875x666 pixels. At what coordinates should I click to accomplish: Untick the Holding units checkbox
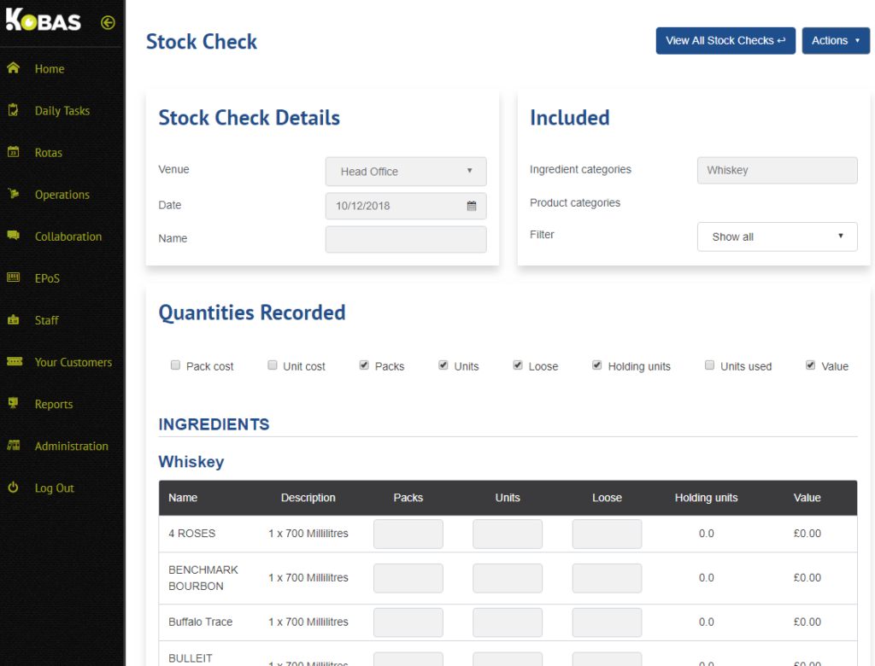point(597,365)
